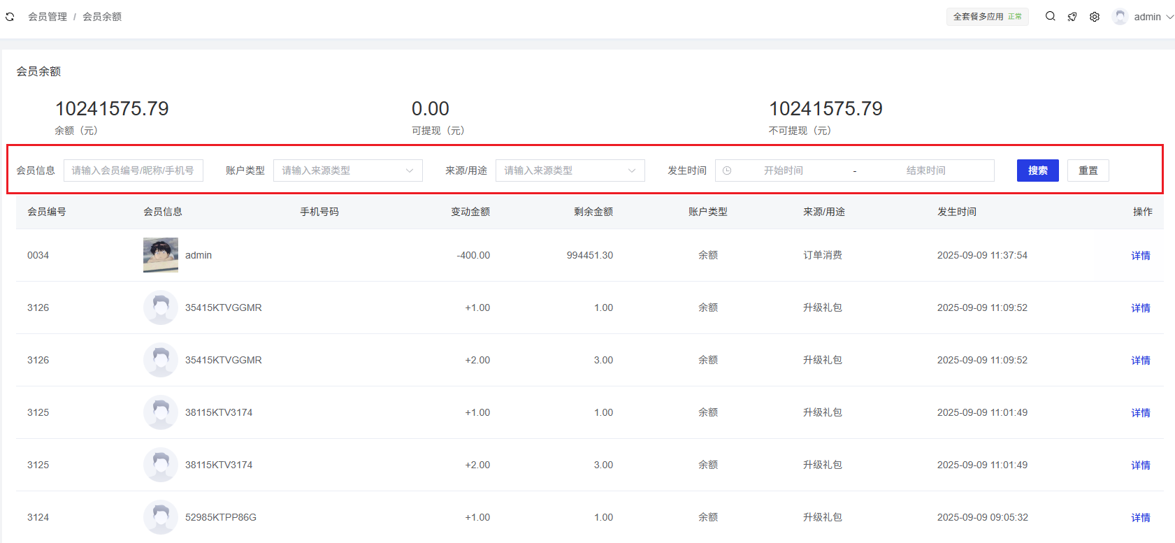Expand the 账户类型 dropdown
Image resolution: width=1175 pixels, height=543 pixels.
point(347,171)
